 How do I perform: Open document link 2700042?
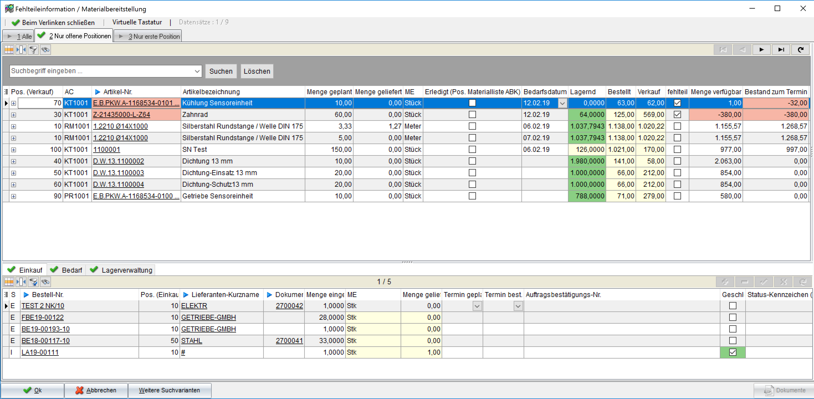289,306
